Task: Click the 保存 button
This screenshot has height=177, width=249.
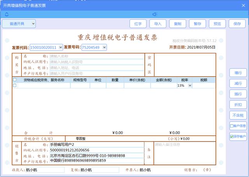Action: [237, 24]
